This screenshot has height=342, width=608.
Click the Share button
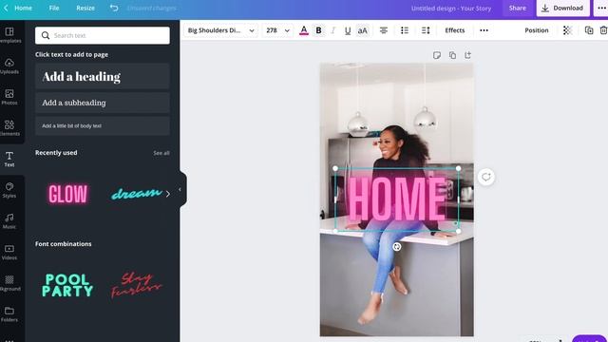[517, 8]
